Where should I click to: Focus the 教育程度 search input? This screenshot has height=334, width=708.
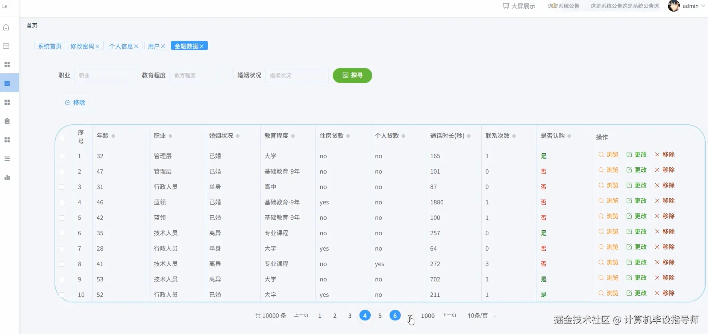[x=202, y=75]
